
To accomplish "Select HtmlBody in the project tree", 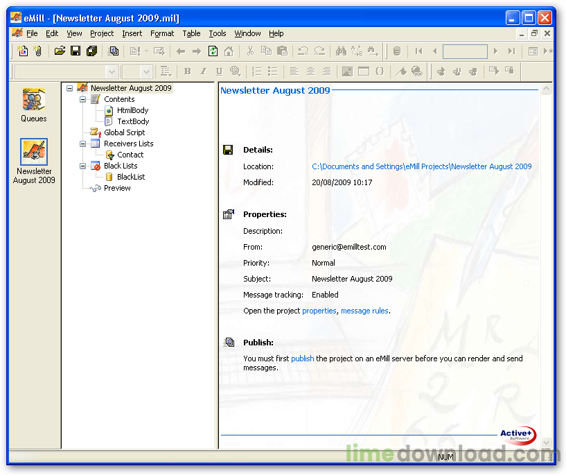I will coord(132,110).
